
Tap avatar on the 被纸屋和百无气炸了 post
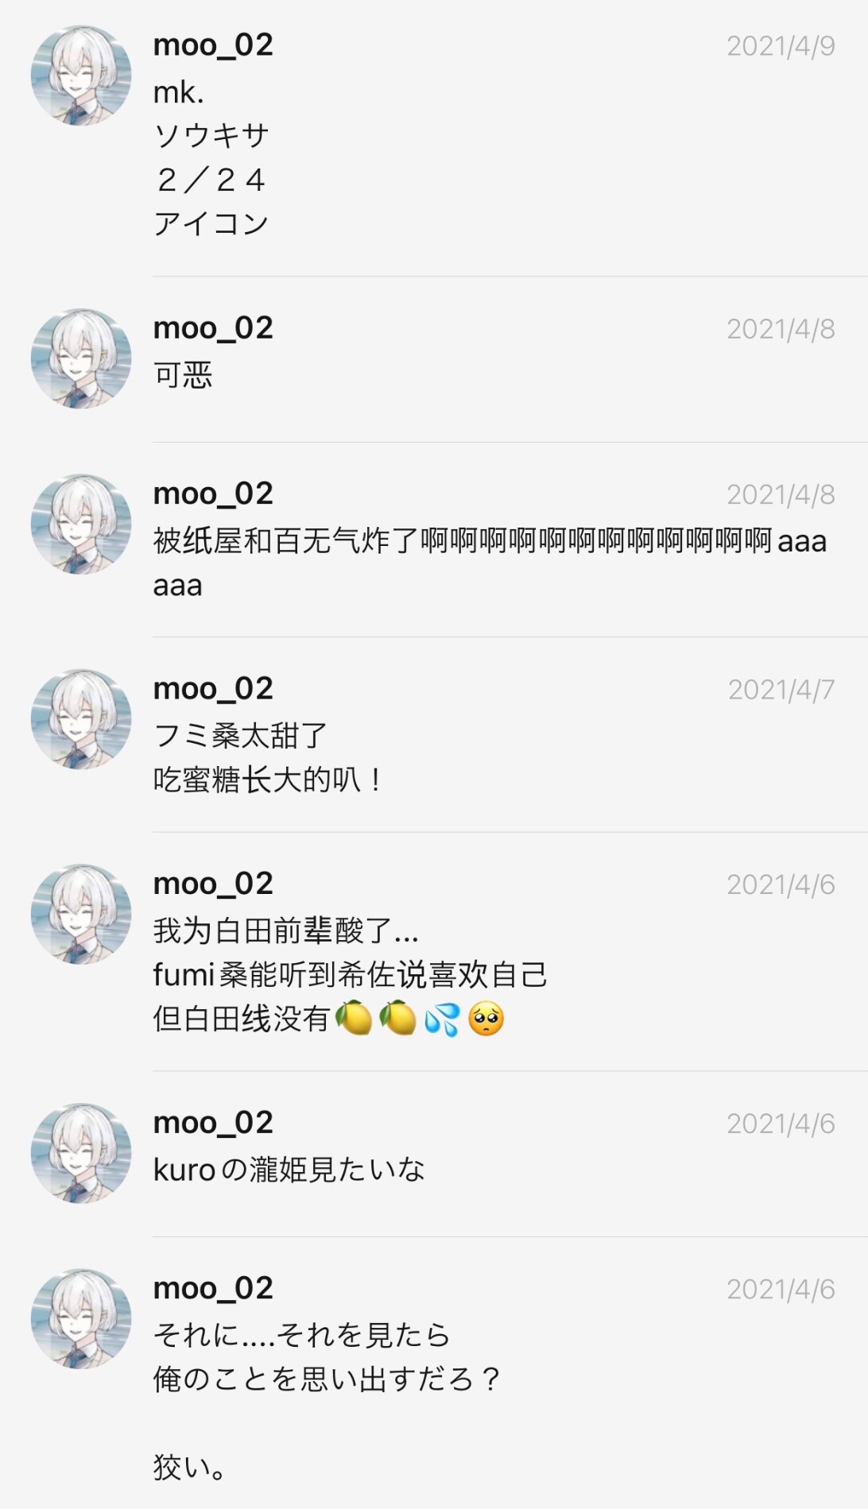pyautogui.click(x=81, y=524)
